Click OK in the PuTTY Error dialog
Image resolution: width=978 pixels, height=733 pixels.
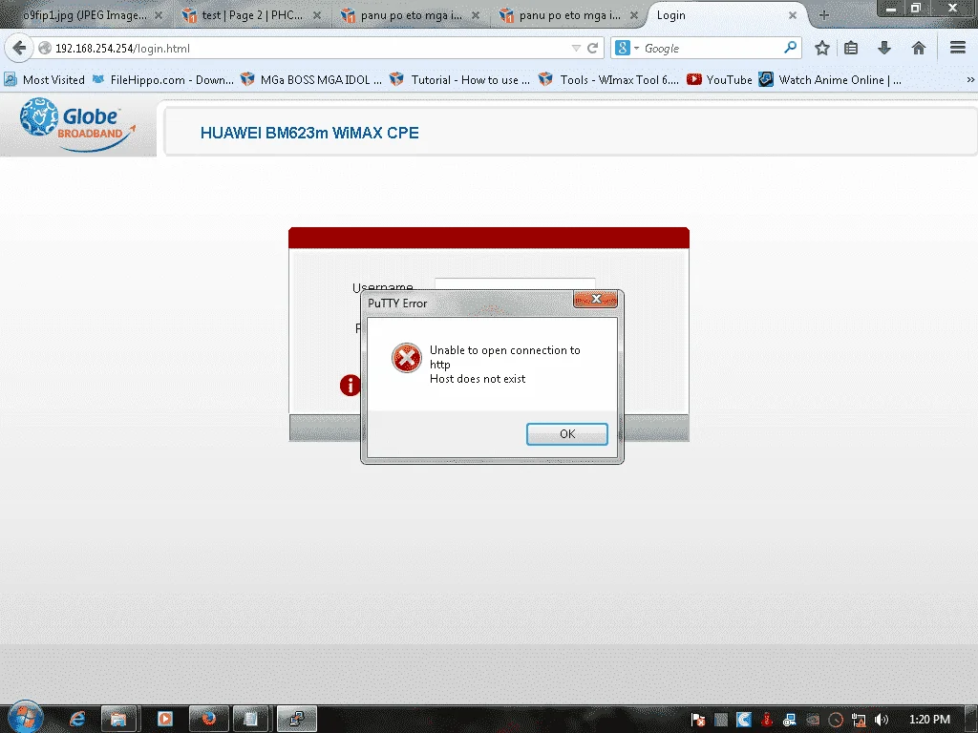click(566, 434)
